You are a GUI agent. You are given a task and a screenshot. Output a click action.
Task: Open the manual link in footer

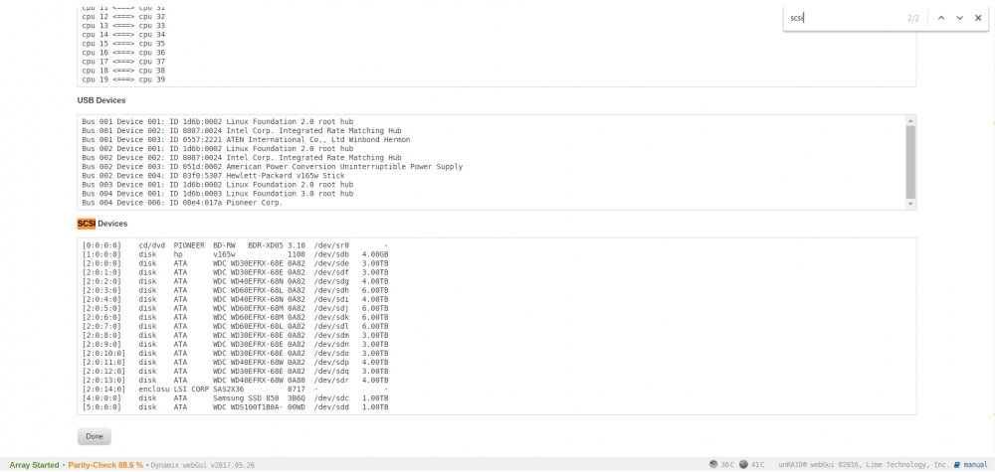tap(975, 464)
